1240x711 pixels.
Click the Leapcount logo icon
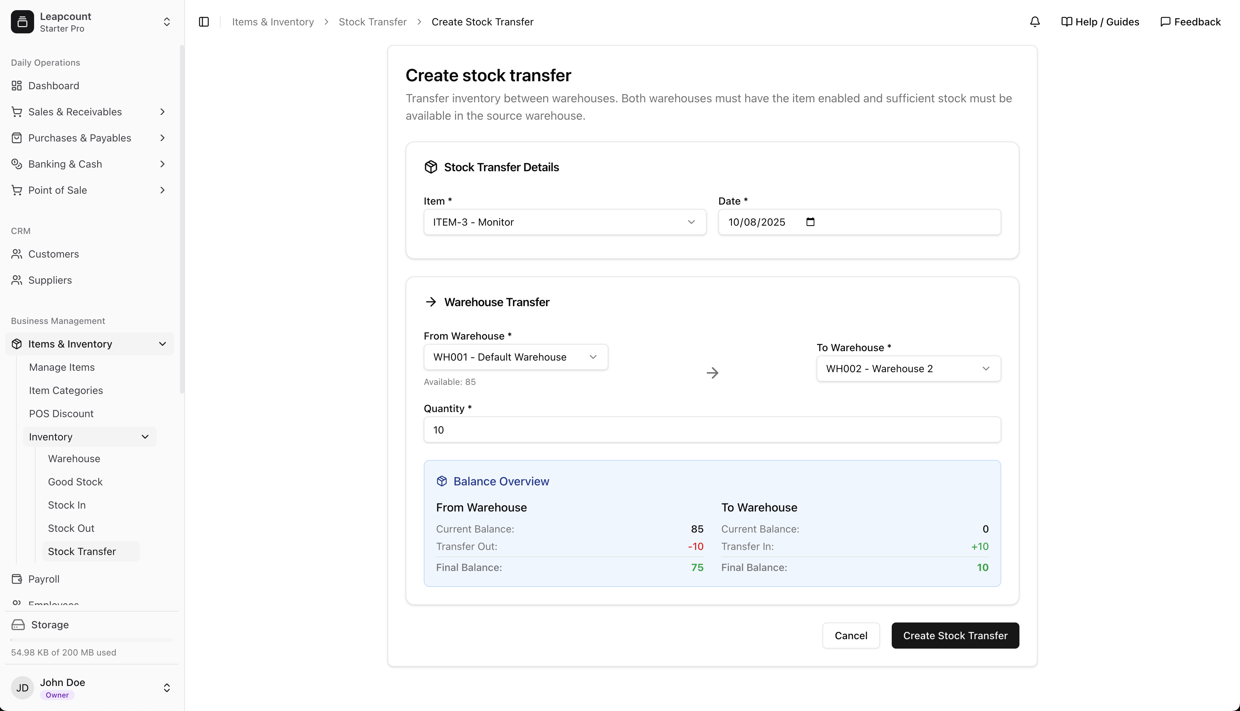click(x=22, y=22)
